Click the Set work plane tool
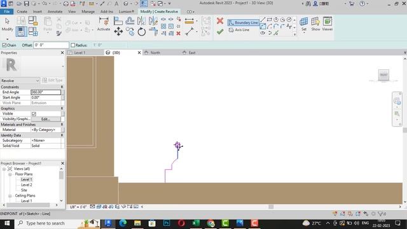Image resolution: width=407 pixels, height=229 pixels. tap(304, 24)
